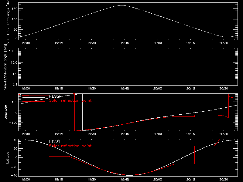Image resolution: width=243 pixels, height=182 pixels.
Task: Click 'HESSI' legend label in Latitude panel
Action: pos(55,142)
